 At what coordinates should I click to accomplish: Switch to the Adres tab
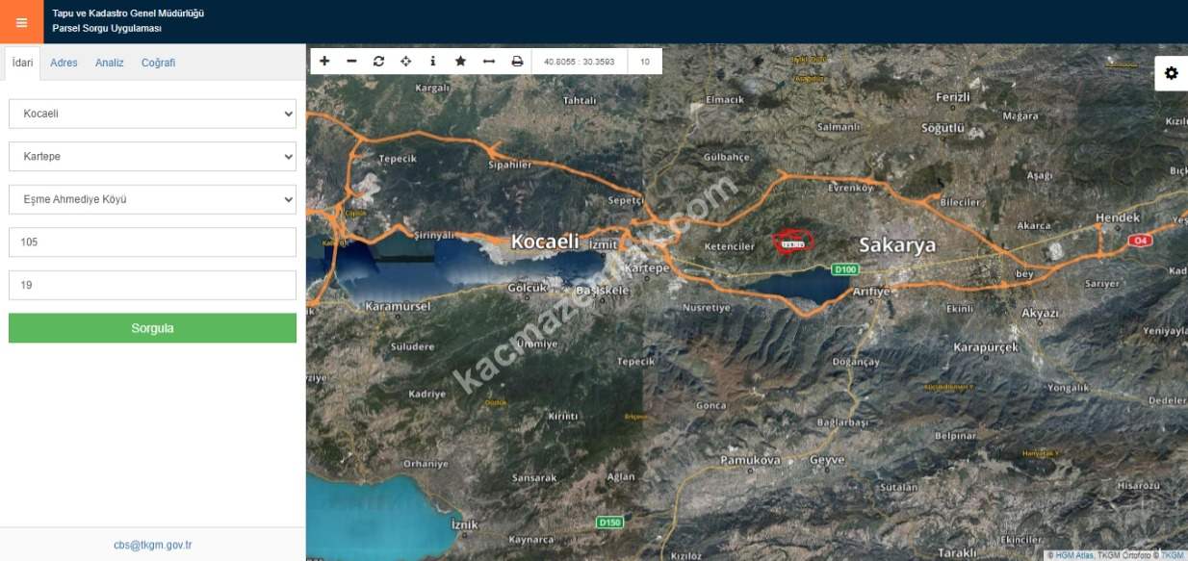coord(64,63)
